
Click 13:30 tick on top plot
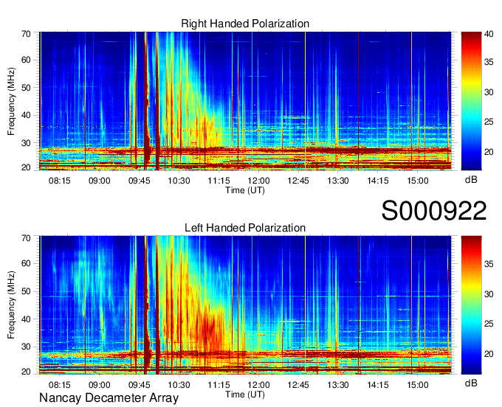[x=338, y=181]
